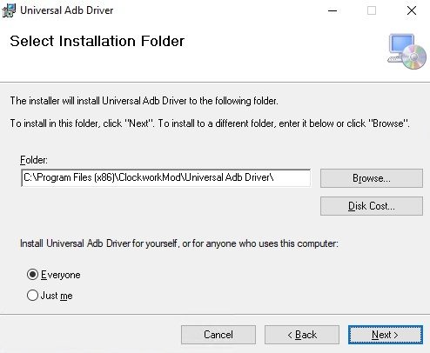The width and height of the screenshot is (430, 353).
Task: Click the greyed-out maximize window button
Action: (372, 11)
